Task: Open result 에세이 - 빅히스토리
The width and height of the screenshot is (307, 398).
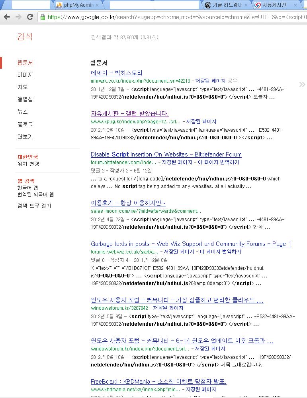Action: 116,73
